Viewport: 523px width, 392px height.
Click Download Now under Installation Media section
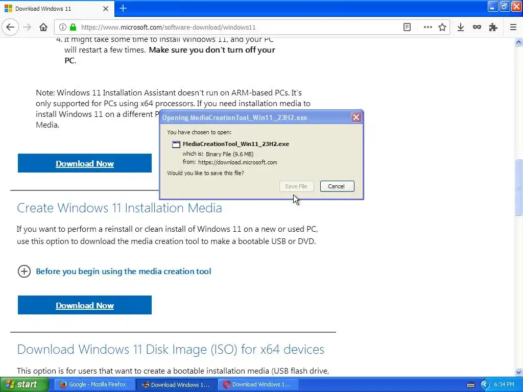85,305
